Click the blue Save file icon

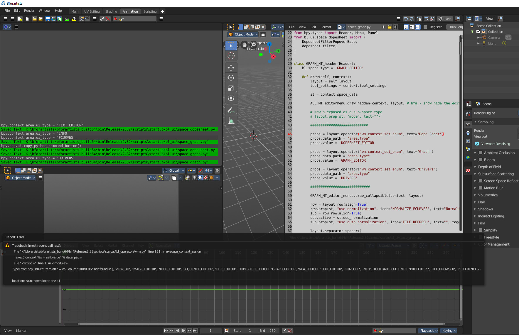tap(48, 19)
